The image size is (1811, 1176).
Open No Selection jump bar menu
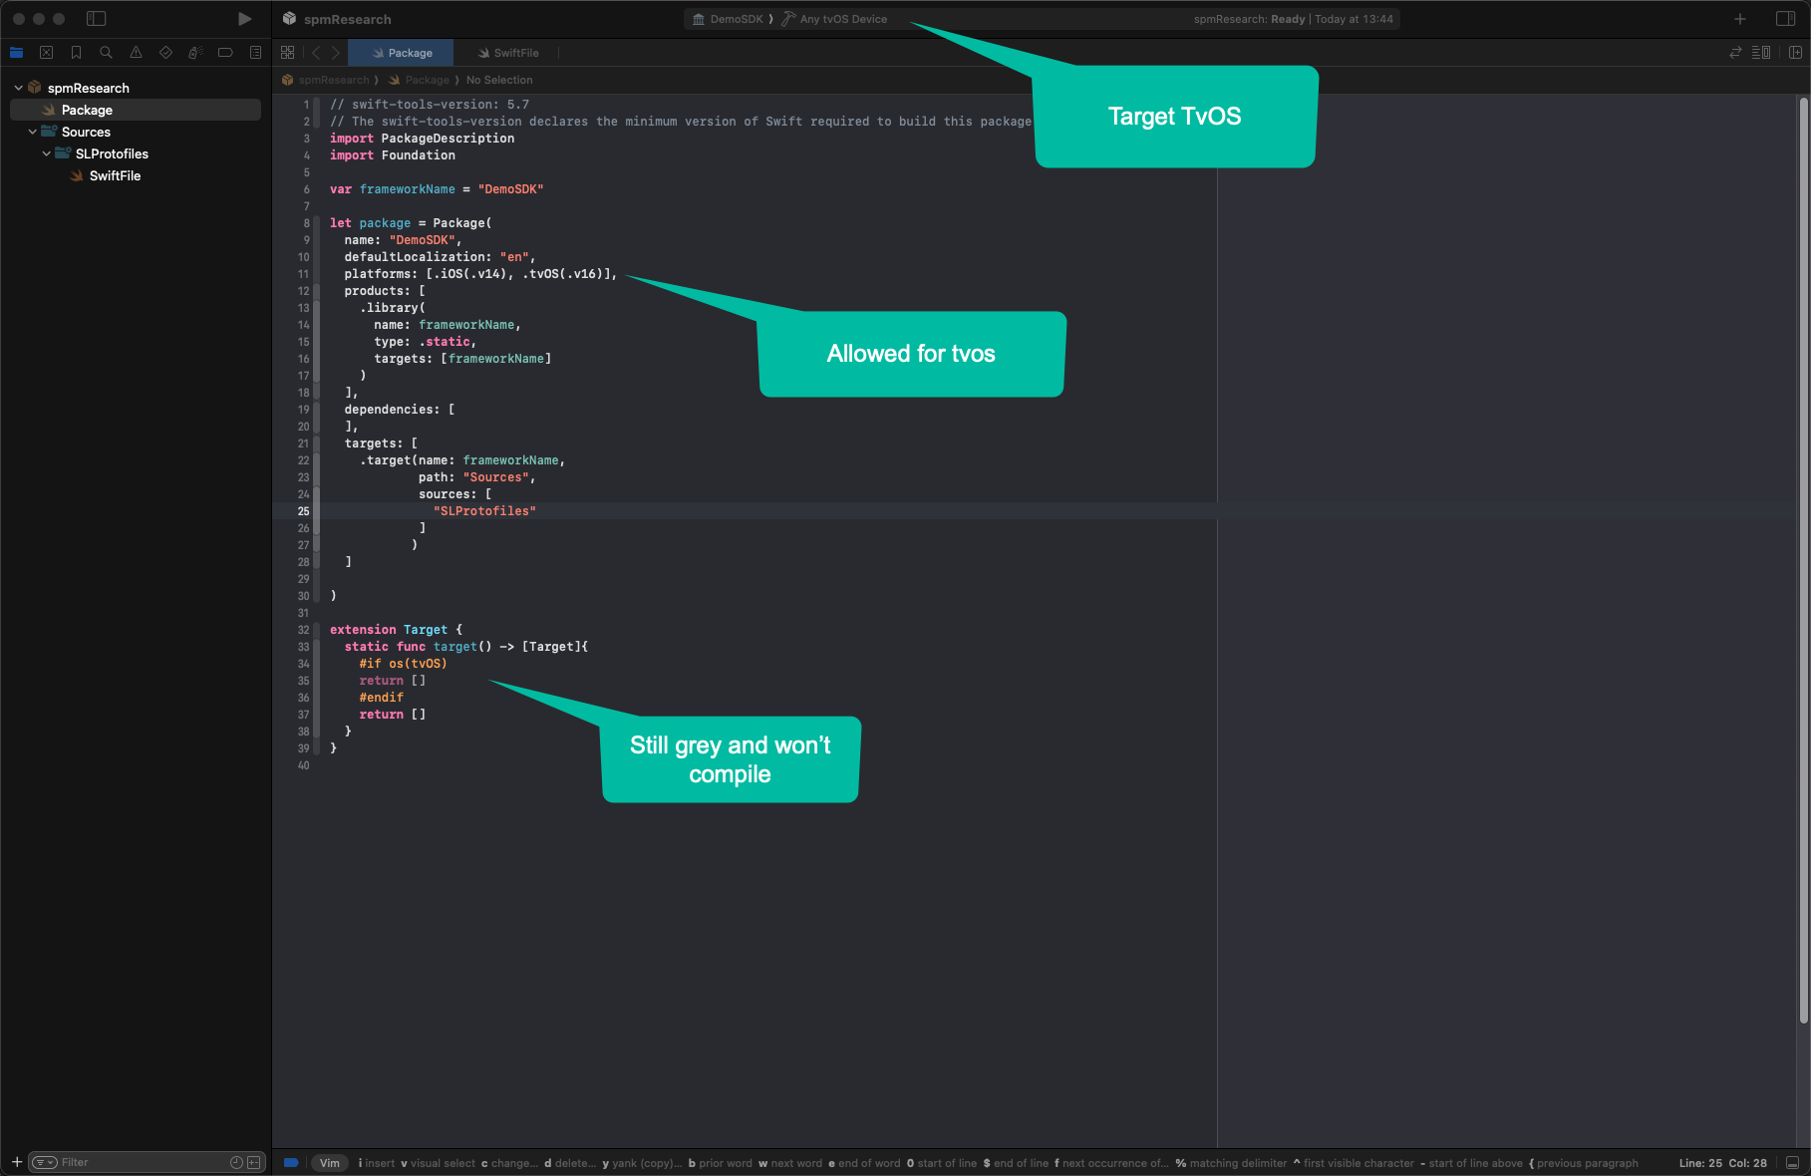point(499,80)
